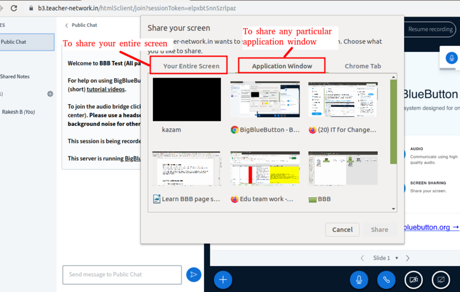Click the padlock icon in the address bar
Viewport: 460px width, 292px height.
[x=31, y=8]
